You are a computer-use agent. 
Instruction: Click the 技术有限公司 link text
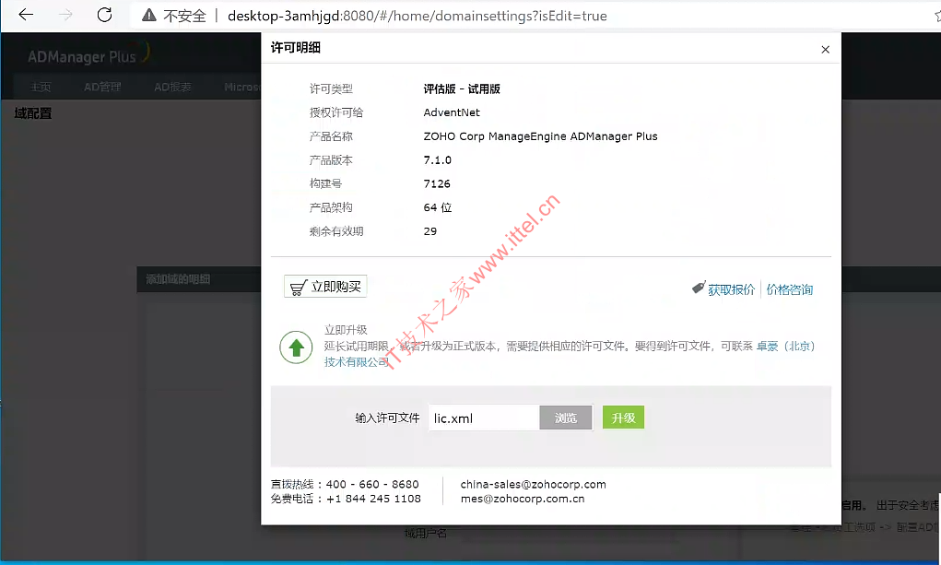point(357,362)
